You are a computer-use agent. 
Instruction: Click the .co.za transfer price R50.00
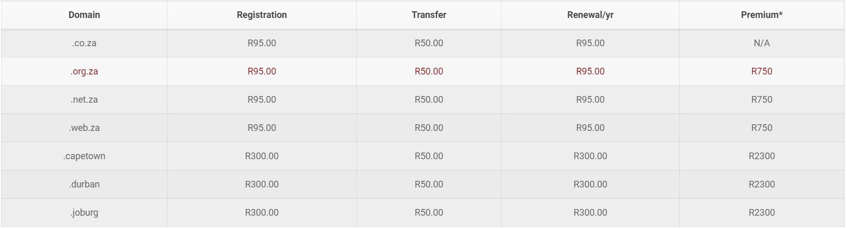tap(429, 43)
